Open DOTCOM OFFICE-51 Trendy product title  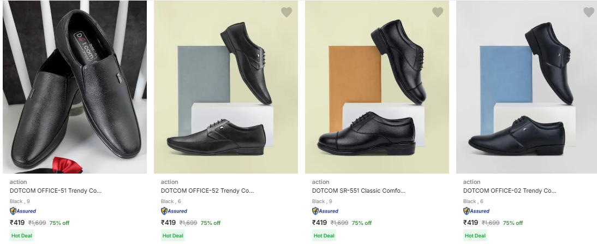[x=56, y=191]
